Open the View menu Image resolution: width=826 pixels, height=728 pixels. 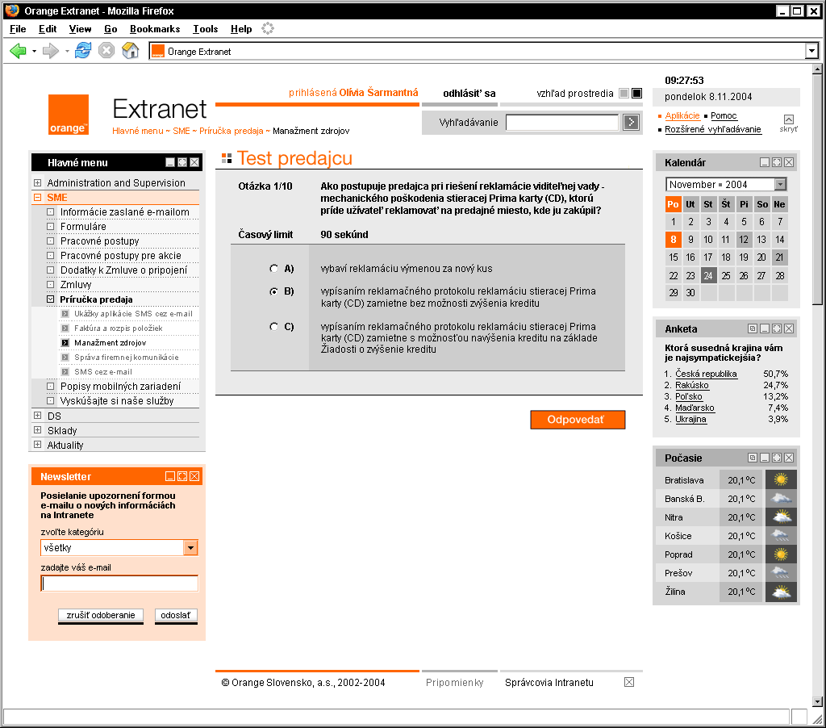(x=80, y=29)
